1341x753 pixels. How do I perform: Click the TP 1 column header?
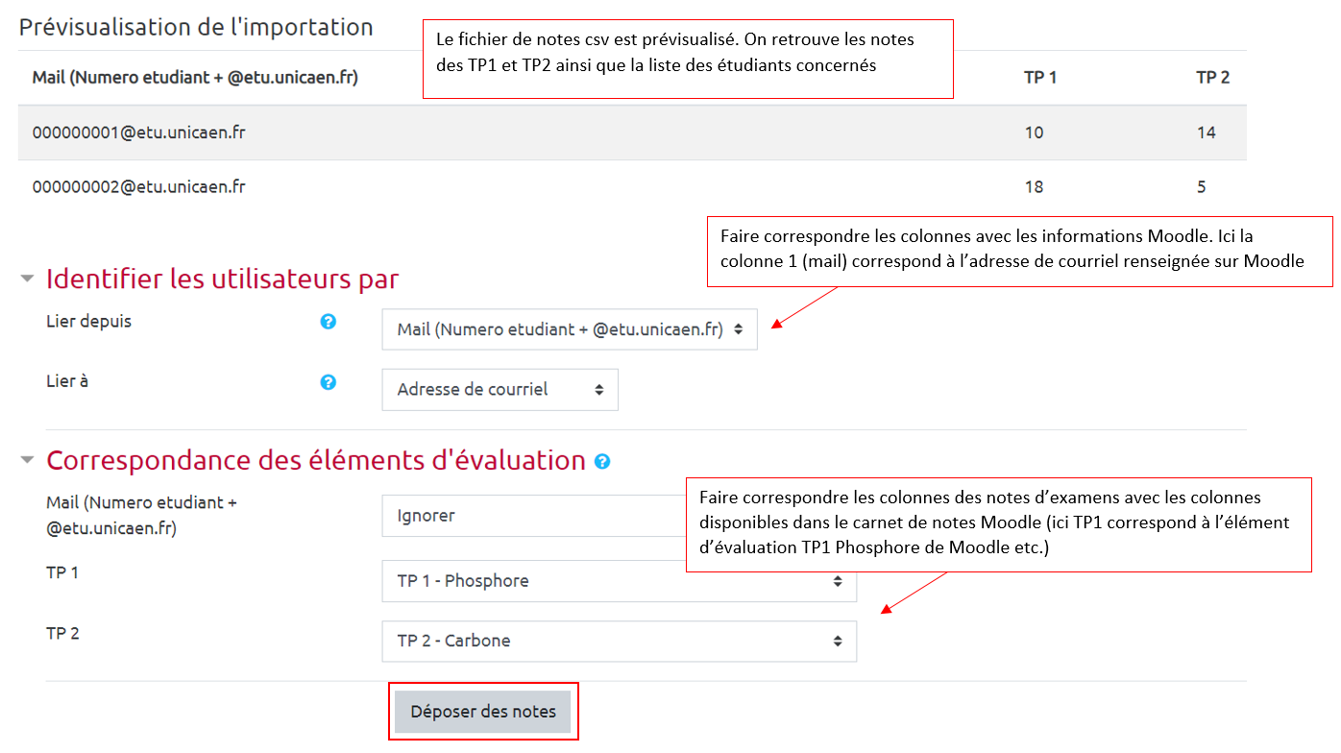point(1040,78)
